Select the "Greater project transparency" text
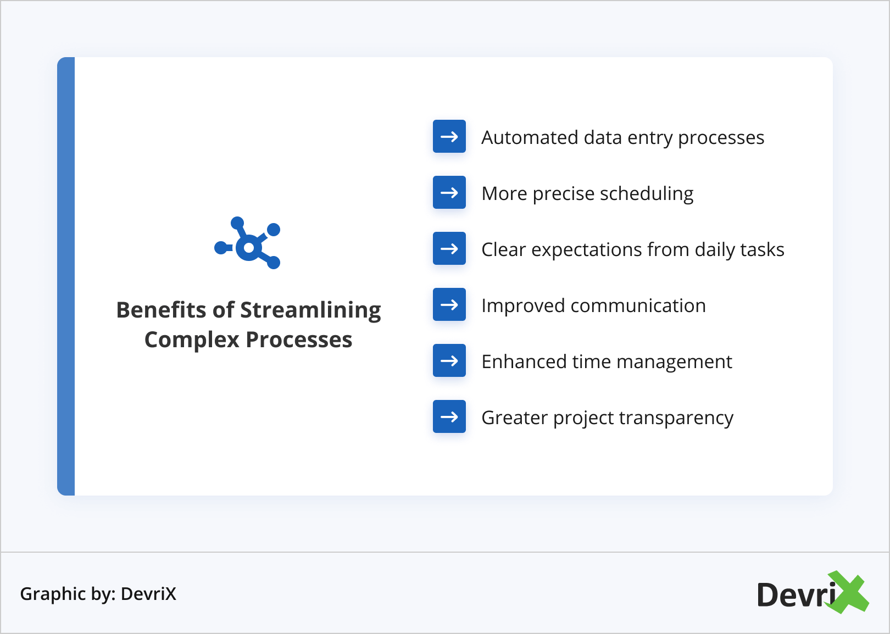This screenshot has height=634, width=890. click(x=607, y=418)
